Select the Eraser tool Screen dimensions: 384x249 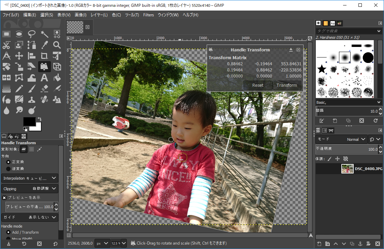(x=44, y=89)
